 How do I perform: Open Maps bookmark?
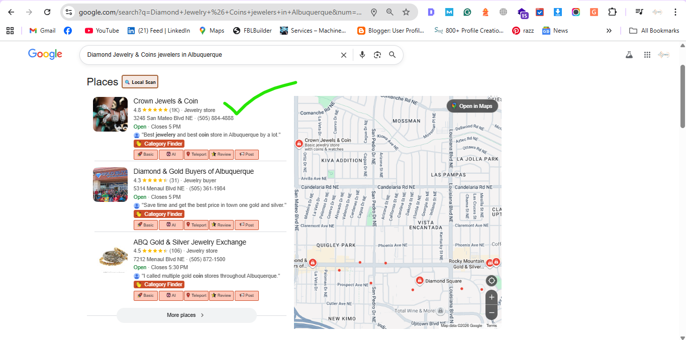tap(212, 31)
